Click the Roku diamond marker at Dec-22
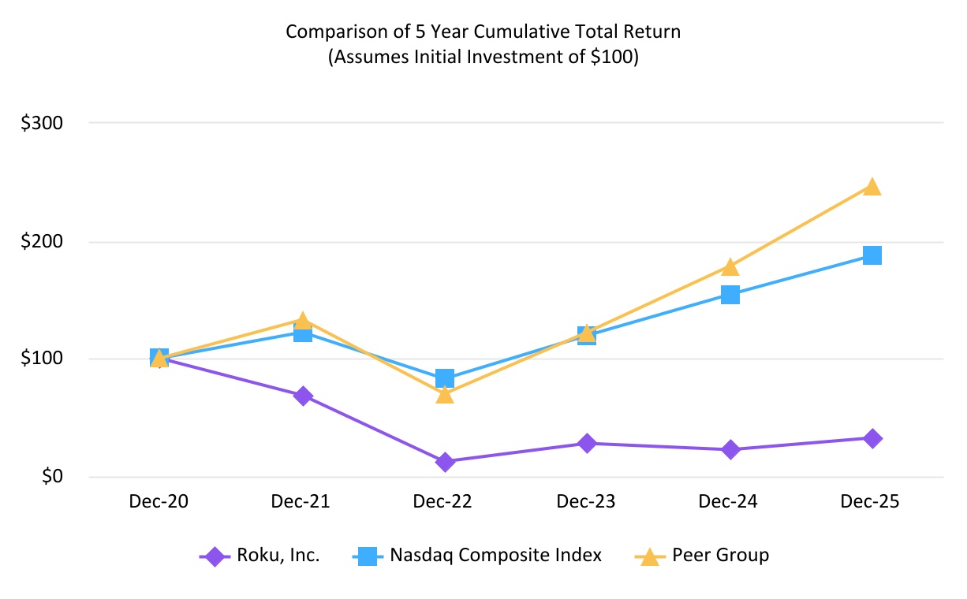The image size is (967, 599). tap(445, 462)
